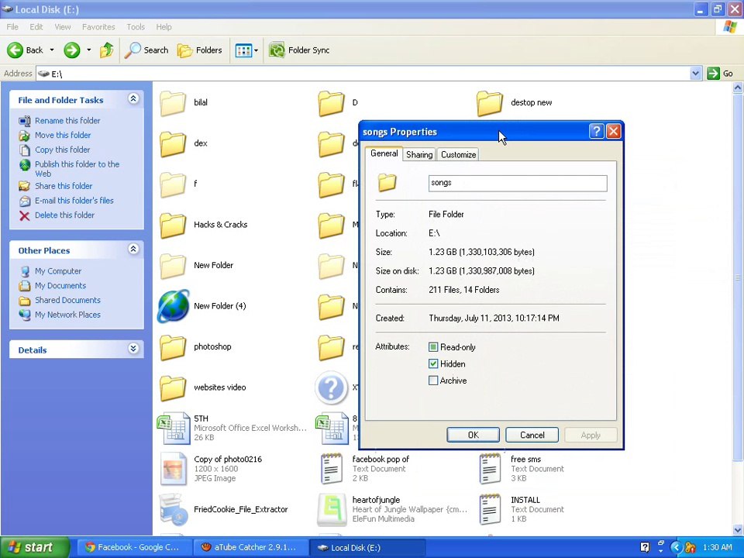The height and width of the screenshot is (558, 744).
Task: Switch to the Customize tab
Action: [458, 155]
